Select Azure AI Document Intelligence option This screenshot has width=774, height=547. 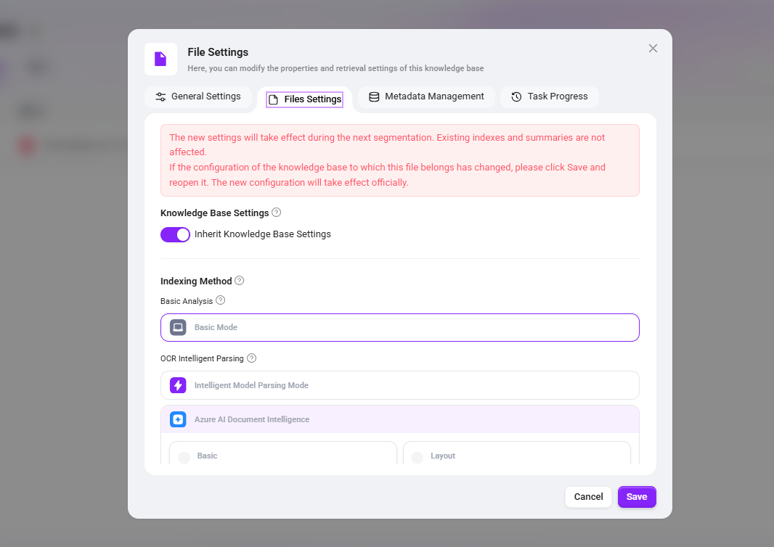point(400,419)
